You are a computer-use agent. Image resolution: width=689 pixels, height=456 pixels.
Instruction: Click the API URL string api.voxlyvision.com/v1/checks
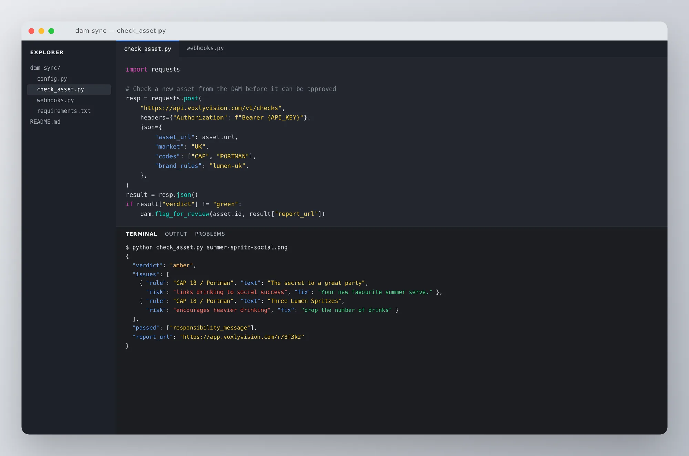point(211,108)
